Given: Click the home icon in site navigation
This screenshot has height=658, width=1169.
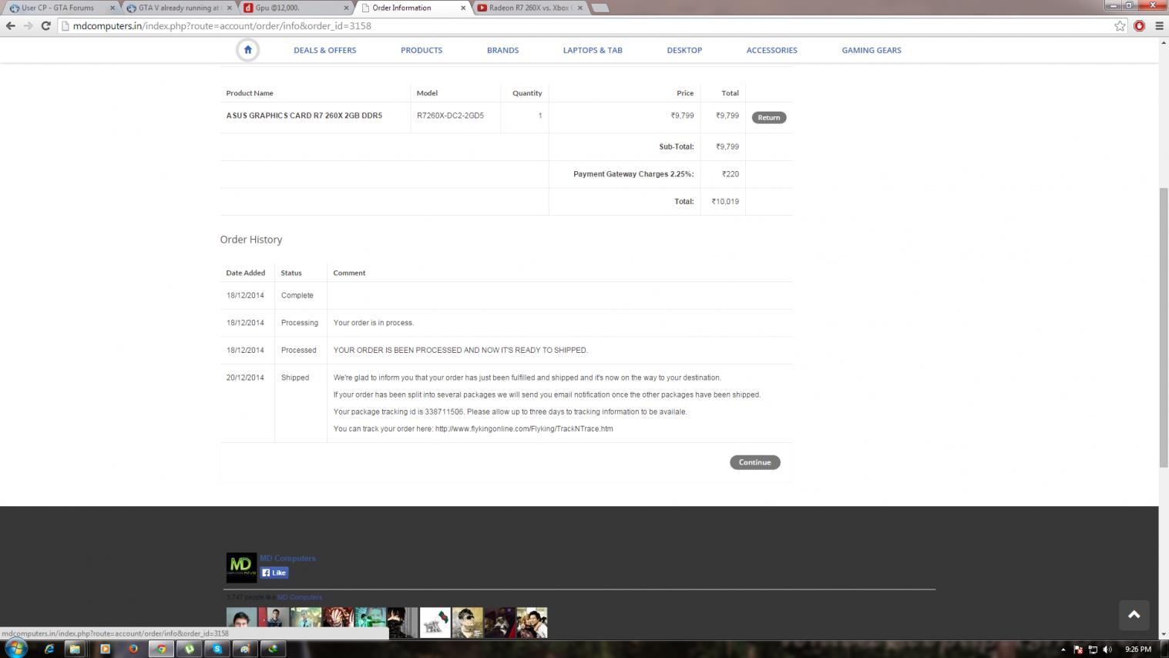Looking at the screenshot, I should point(247,50).
